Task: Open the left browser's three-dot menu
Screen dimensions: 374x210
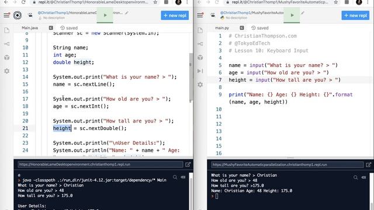Action: click(x=187, y=2)
